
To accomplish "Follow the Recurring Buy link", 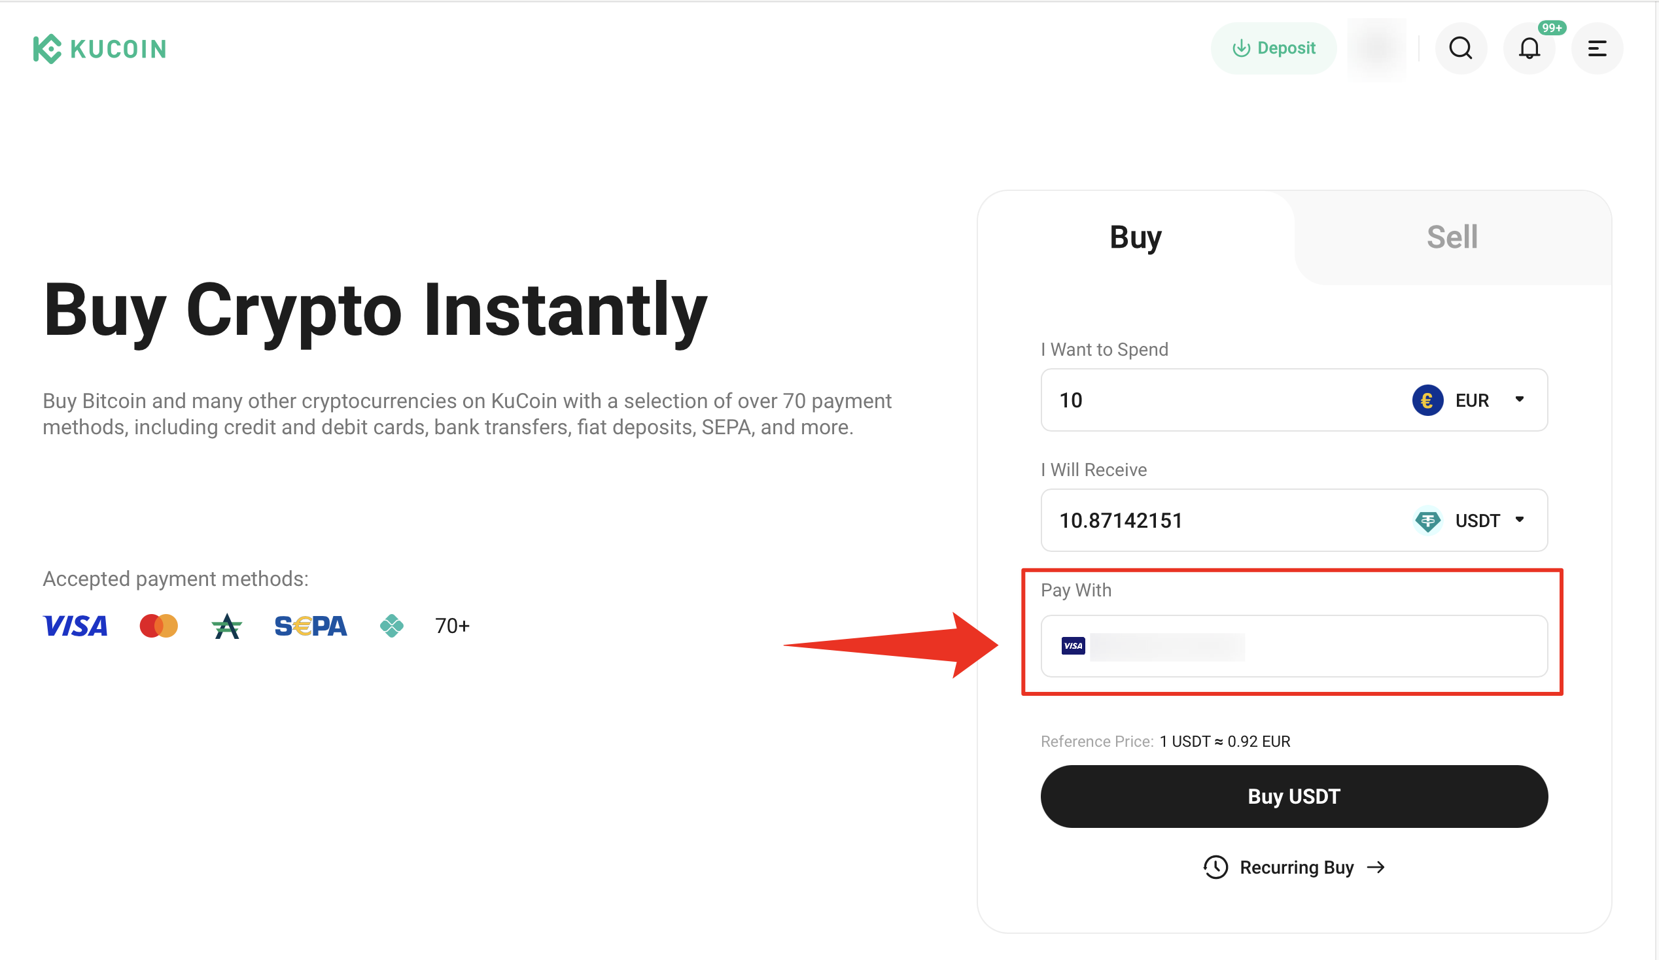I will click(1297, 867).
